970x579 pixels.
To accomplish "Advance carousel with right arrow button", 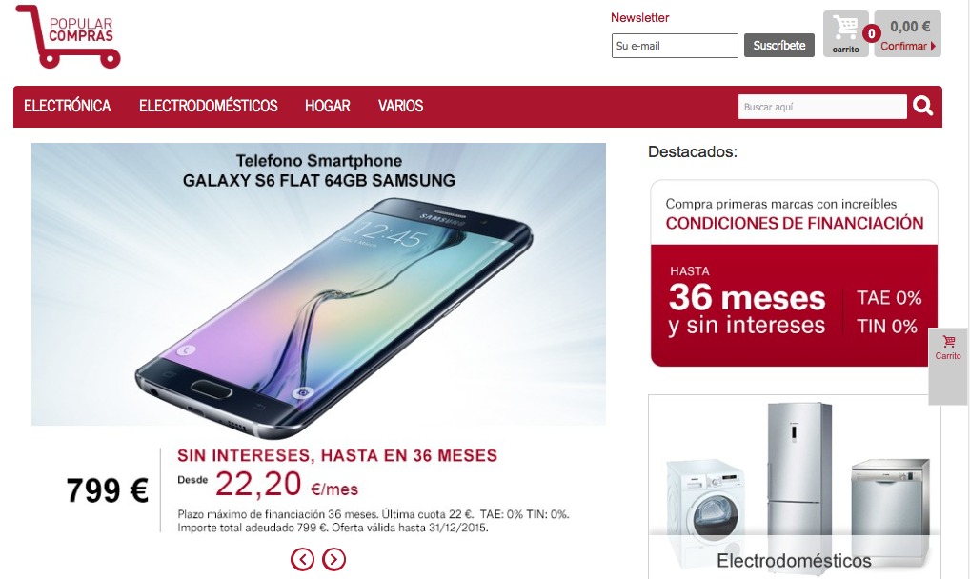I will pos(334,559).
